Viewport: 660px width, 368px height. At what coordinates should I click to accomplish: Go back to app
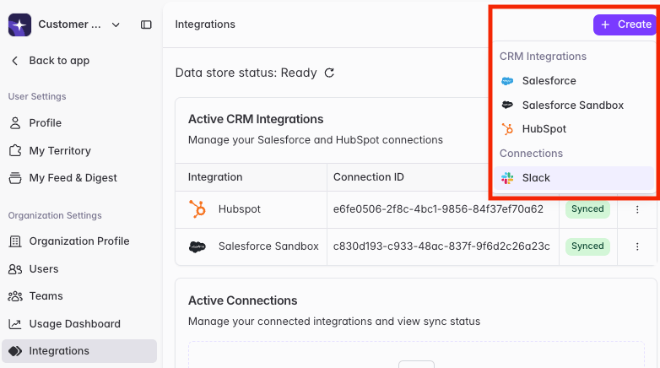(59, 61)
